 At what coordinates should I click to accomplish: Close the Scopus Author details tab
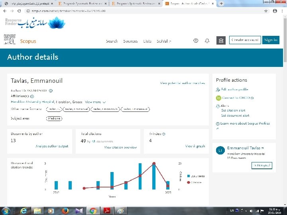(x=213, y=4)
